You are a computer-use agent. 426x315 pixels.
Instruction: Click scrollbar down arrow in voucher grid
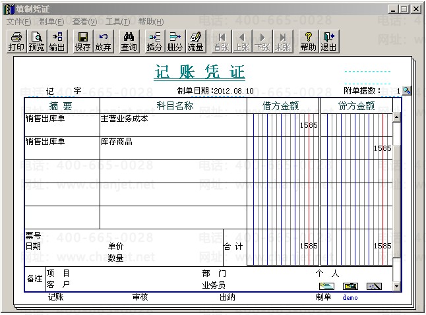point(396,286)
